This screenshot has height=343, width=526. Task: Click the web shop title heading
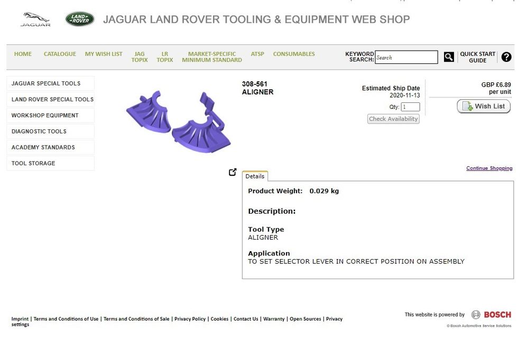[256, 20]
